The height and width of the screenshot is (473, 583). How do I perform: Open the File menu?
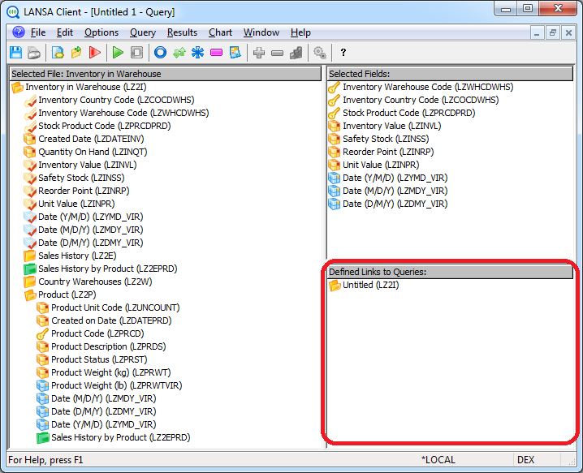[x=38, y=32]
